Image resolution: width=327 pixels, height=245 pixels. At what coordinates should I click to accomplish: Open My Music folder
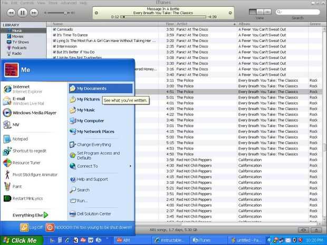[x=82, y=110]
